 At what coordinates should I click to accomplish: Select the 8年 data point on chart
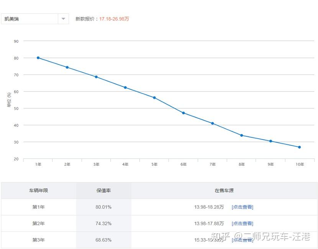(x=241, y=136)
